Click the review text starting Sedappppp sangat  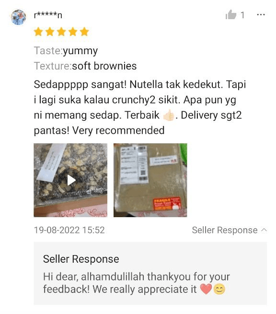(x=140, y=107)
